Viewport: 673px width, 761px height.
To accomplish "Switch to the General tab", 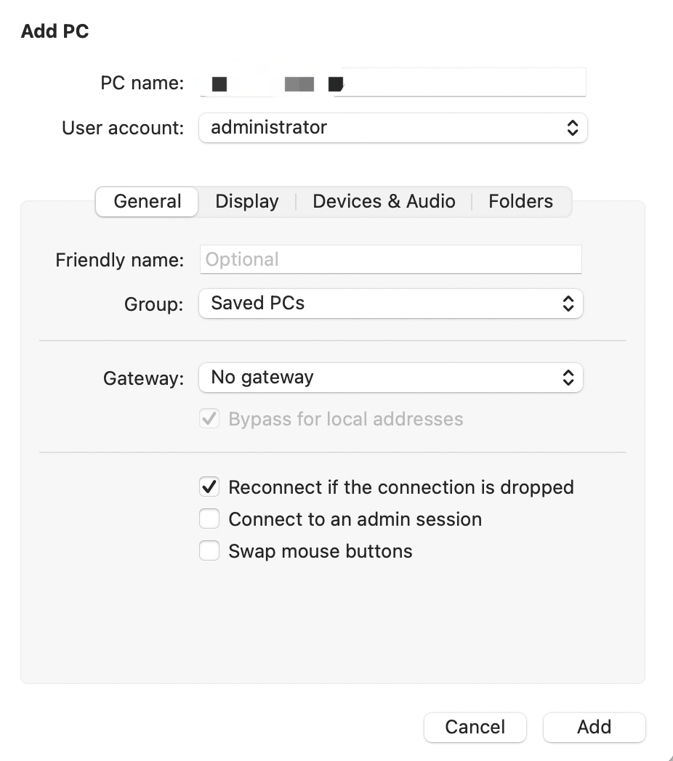I will click(x=148, y=202).
